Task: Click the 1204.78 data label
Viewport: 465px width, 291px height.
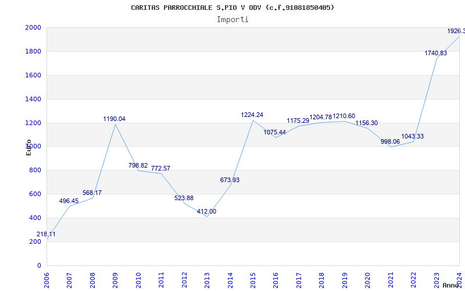Action: pyautogui.click(x=321, y=118)
